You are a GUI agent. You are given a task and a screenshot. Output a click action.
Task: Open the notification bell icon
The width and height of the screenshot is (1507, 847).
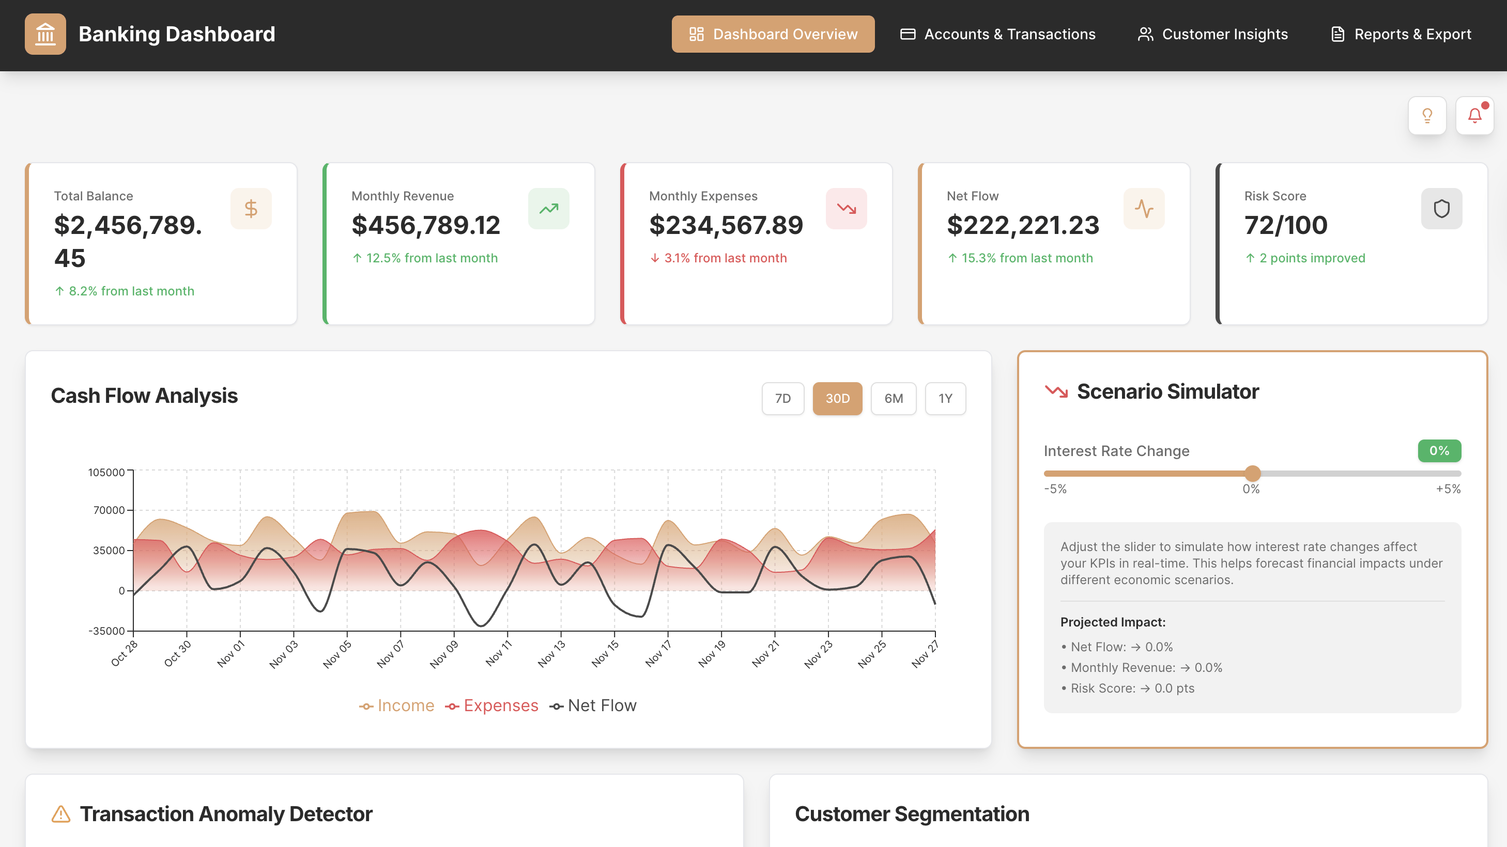(1474, 115)
